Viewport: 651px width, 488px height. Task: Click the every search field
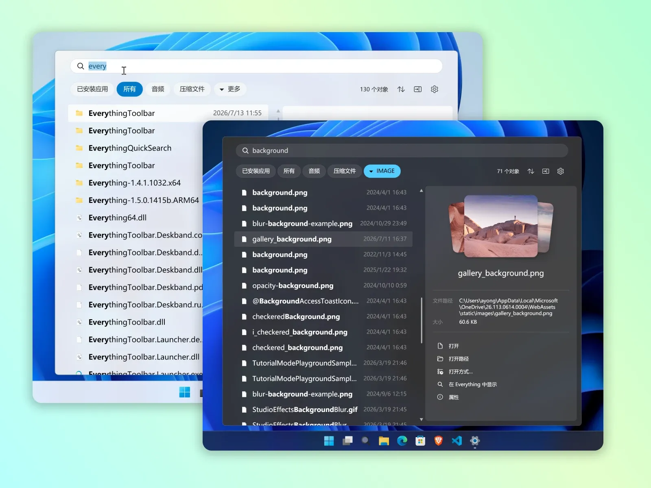256,66
